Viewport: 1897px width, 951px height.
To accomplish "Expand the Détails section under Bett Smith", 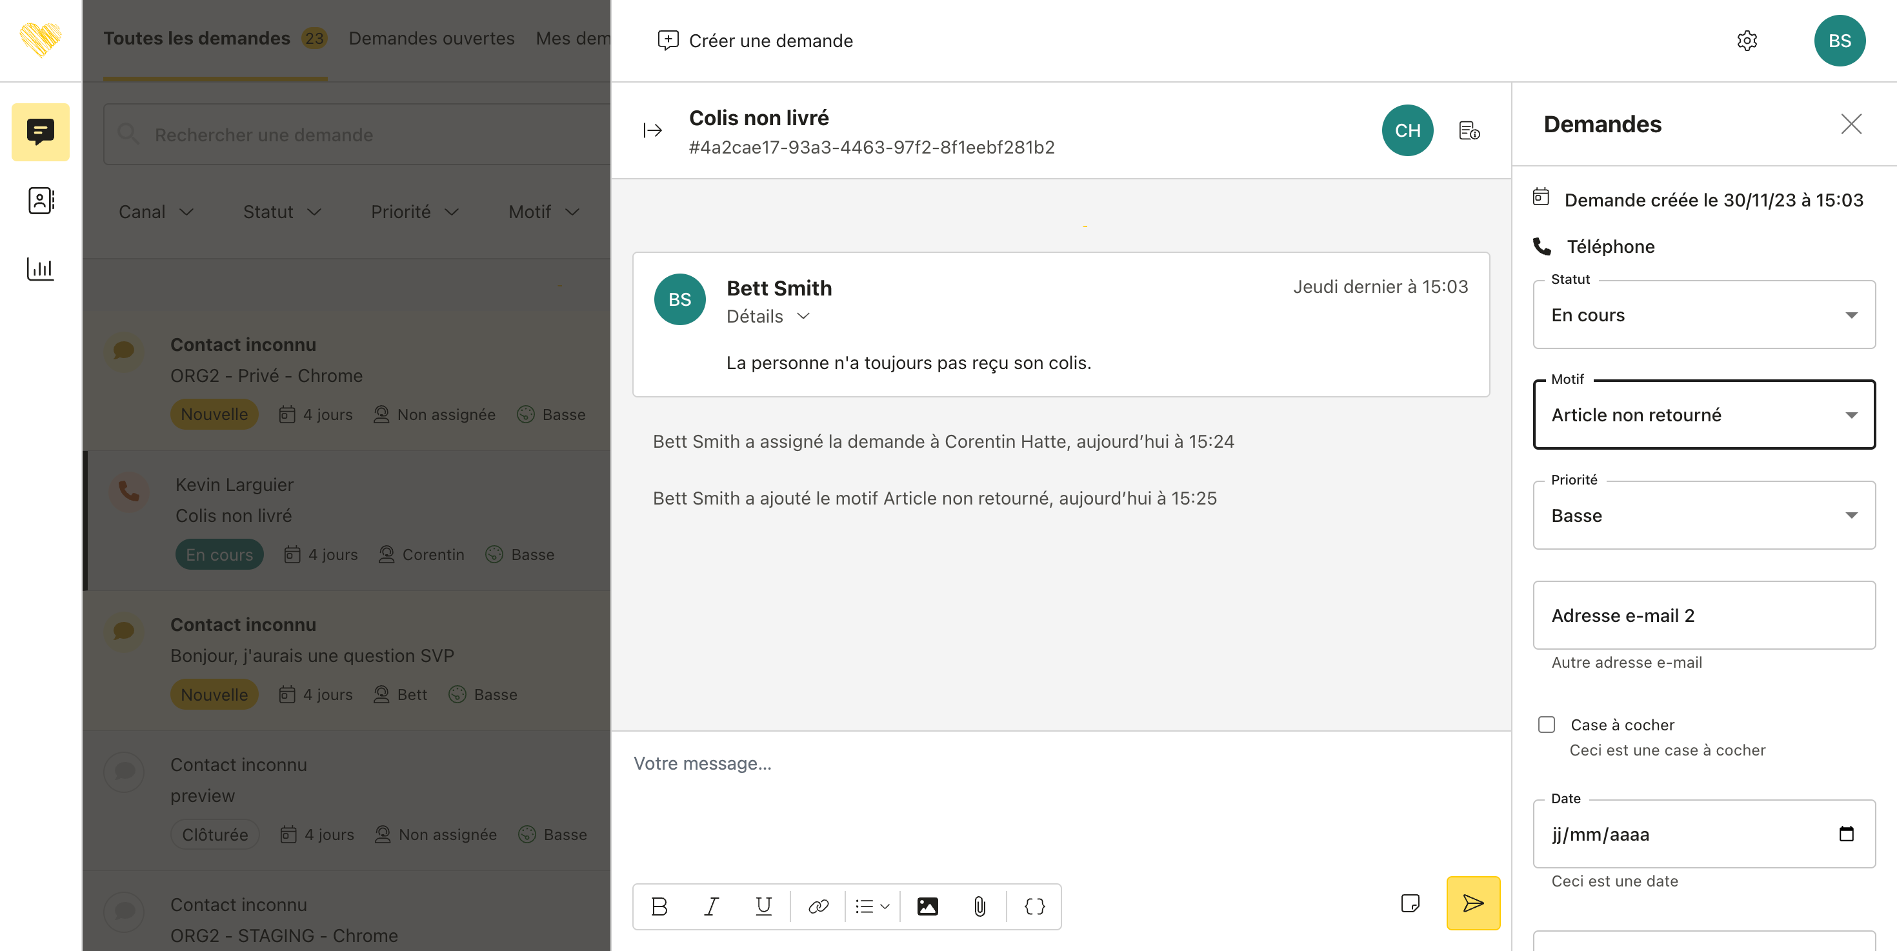I will (768, 317).
